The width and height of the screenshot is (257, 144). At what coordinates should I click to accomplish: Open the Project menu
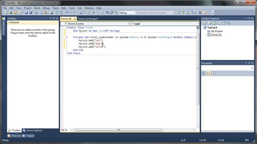[x=28, y=8]
